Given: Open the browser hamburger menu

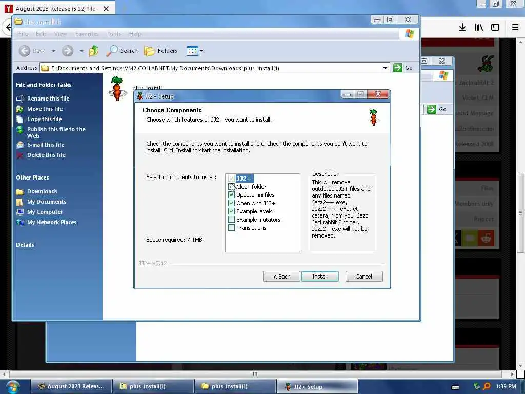Looking at the screenshot, I should pyautogui.click(x=515, y=28).
